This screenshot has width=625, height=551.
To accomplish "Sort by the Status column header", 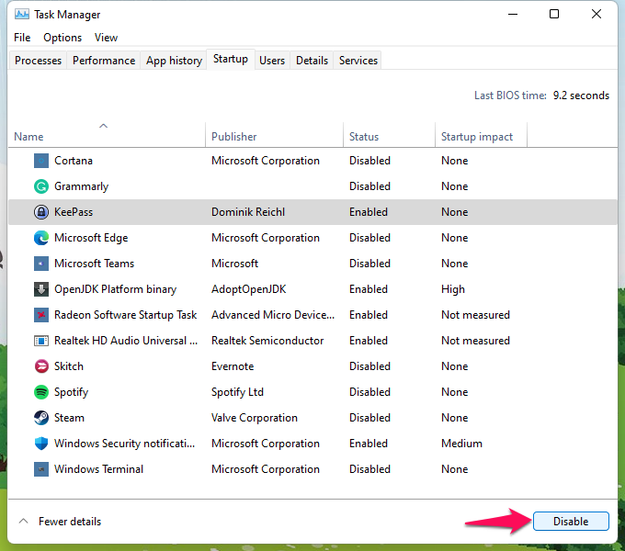I will coord(389,135).
